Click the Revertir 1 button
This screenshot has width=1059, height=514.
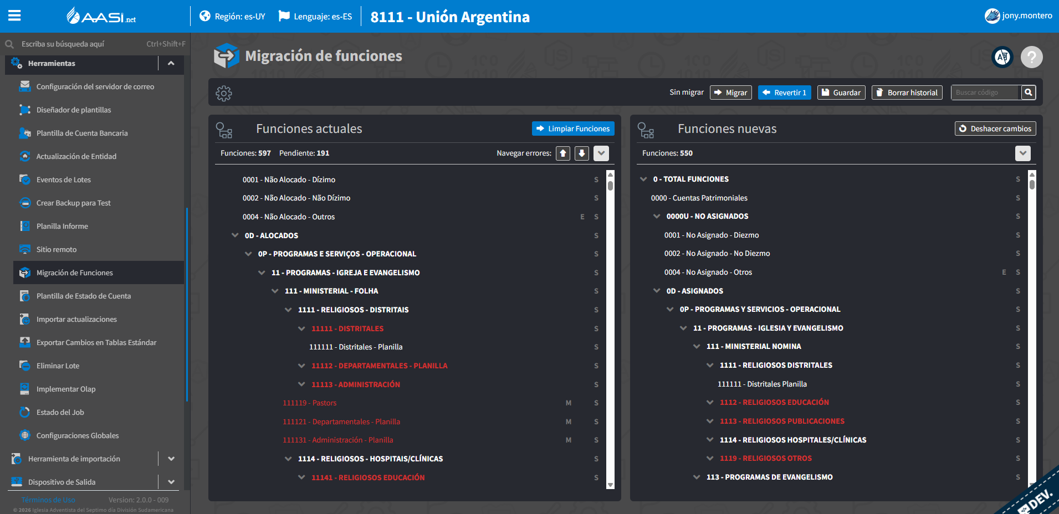coord(784,92)
